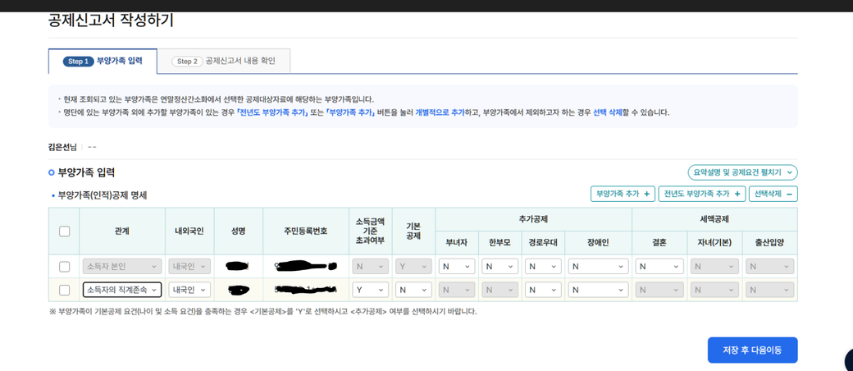Open 장애인 dropdown in the second row

pos(598,290)
